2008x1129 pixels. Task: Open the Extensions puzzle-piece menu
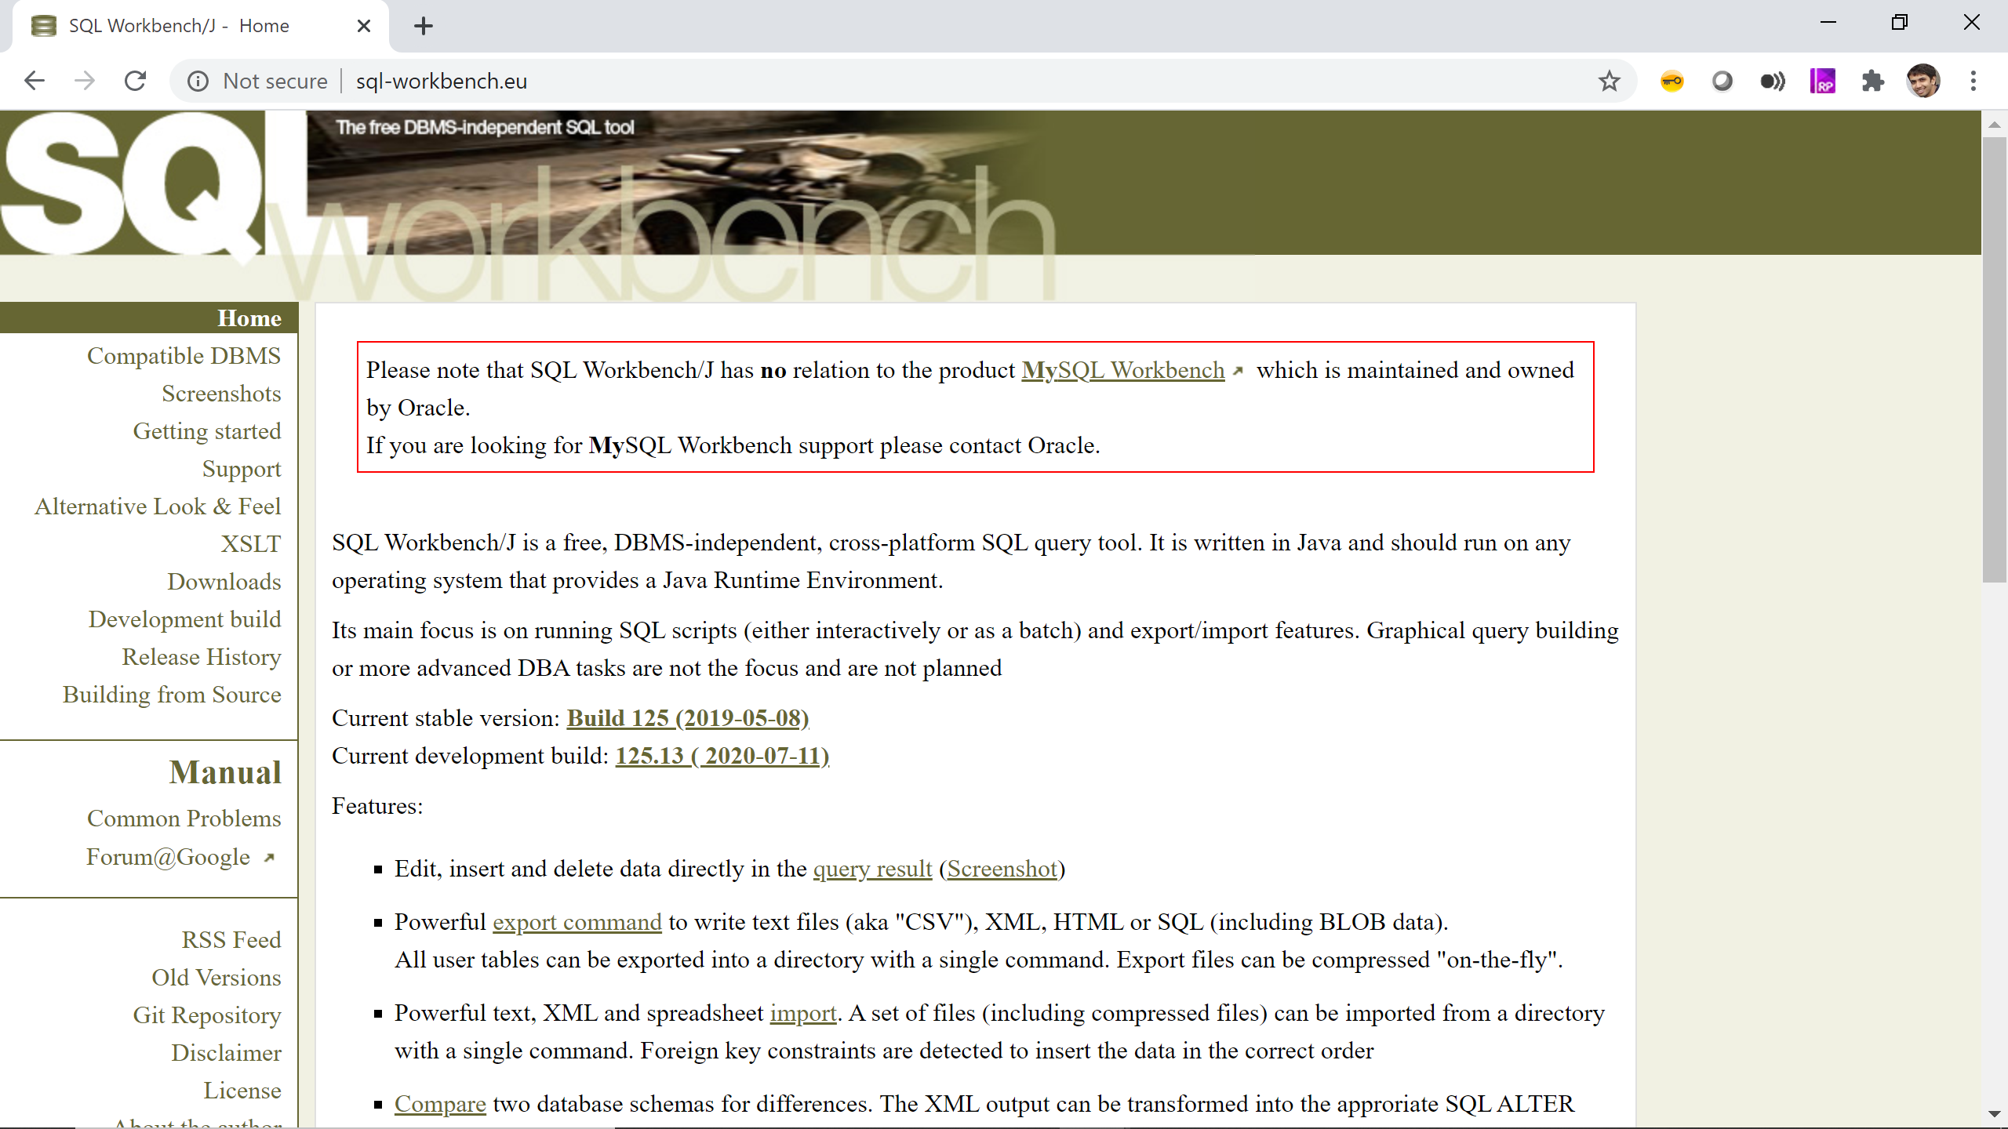click(x=1872, y=81)
